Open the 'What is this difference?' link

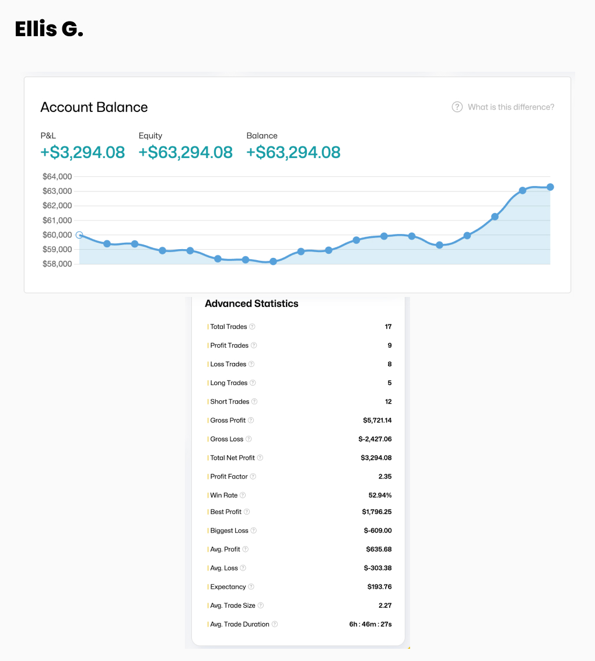tap(511, 107)
